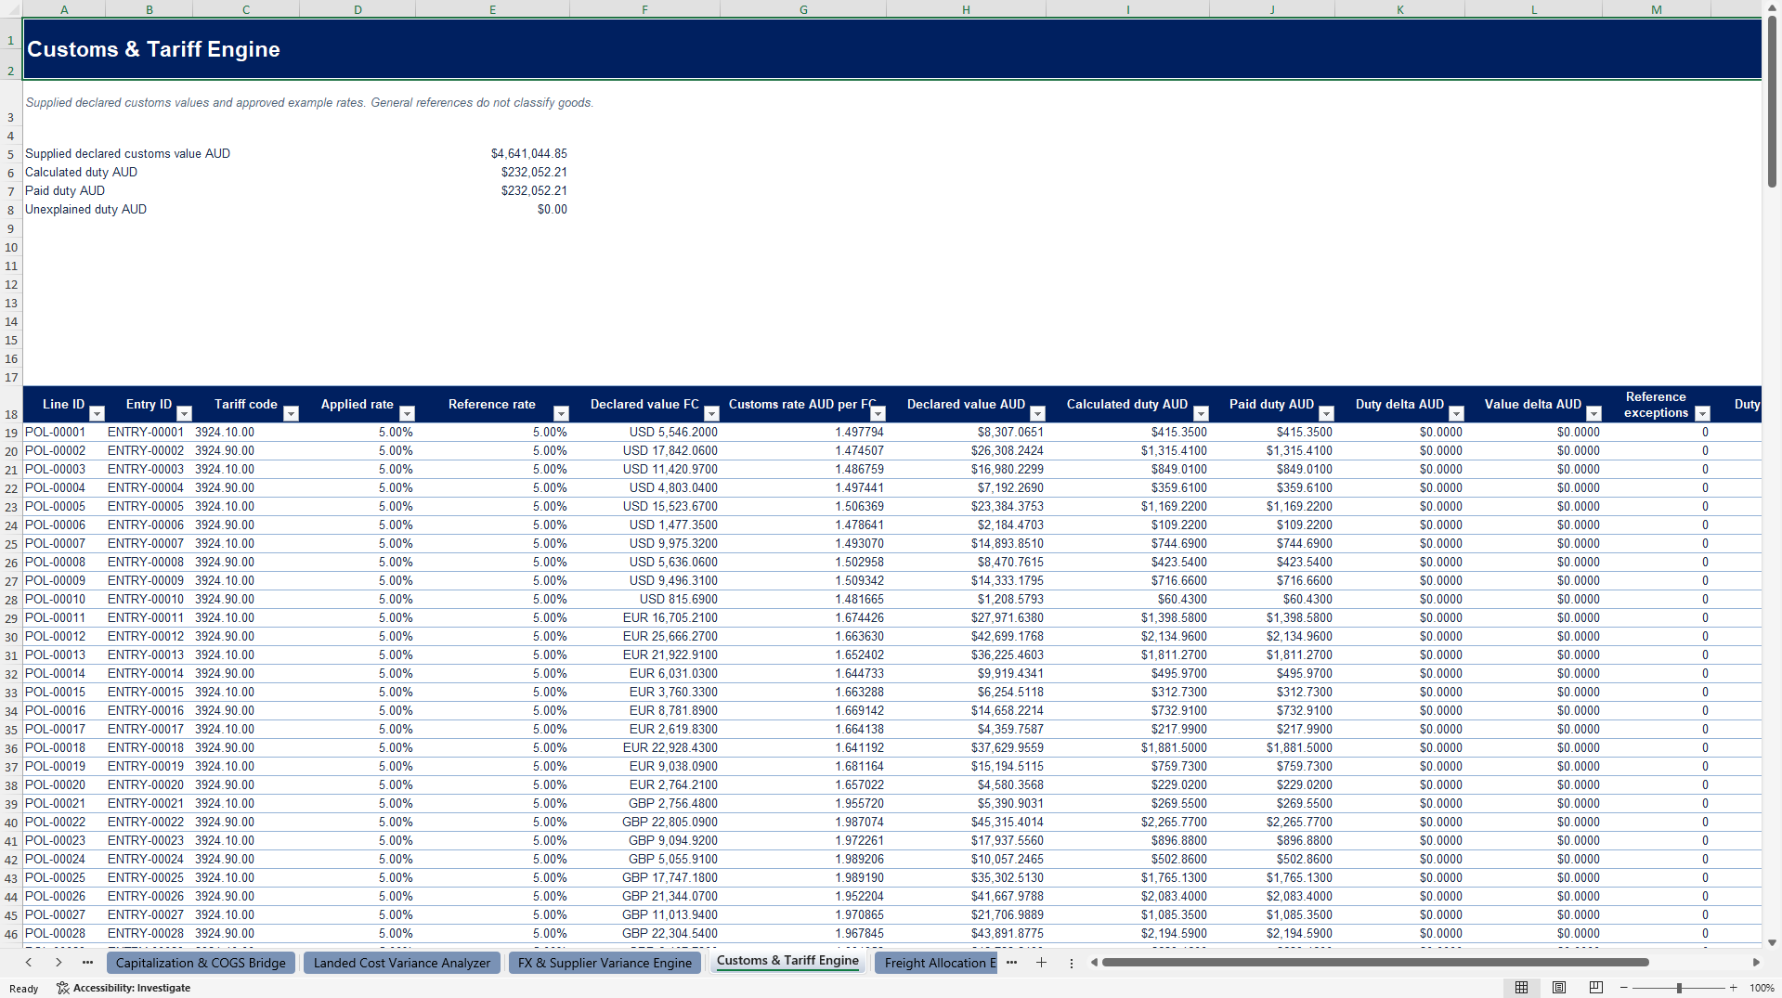Click the zoom in plus button
The width and height of the screenshot is (1782, 998).
(x=1733, y=988)
